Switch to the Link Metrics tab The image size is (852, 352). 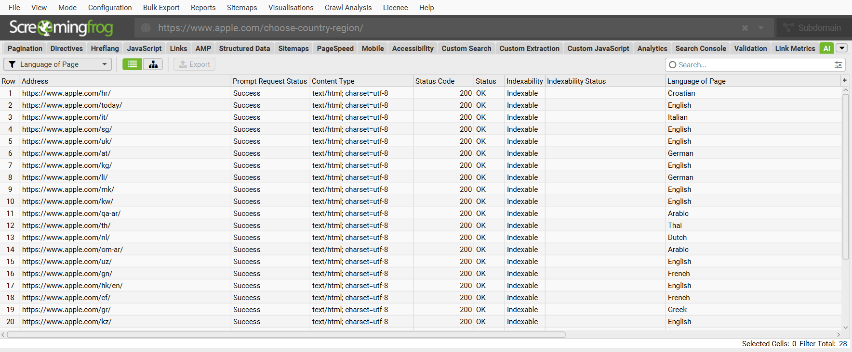coord(795,49)
